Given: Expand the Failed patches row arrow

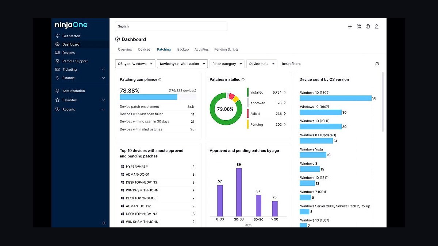Looking at the screenshot, I should coord(285,114).
